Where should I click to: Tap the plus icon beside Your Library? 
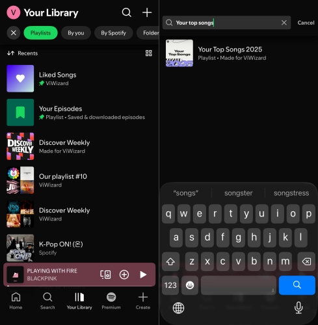[147, 12]
